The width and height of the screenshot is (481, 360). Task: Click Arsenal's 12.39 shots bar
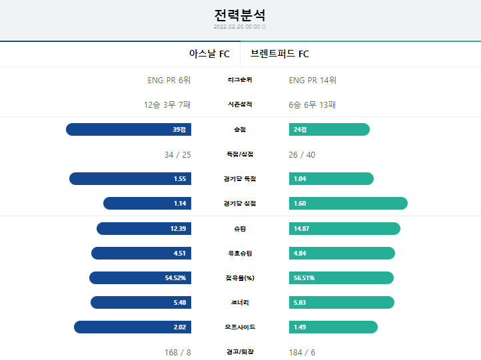(x=144, y=228)
